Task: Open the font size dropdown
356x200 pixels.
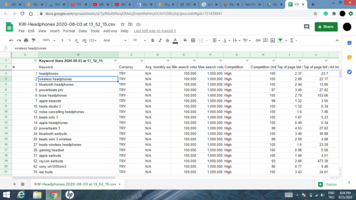Action: 139,40
